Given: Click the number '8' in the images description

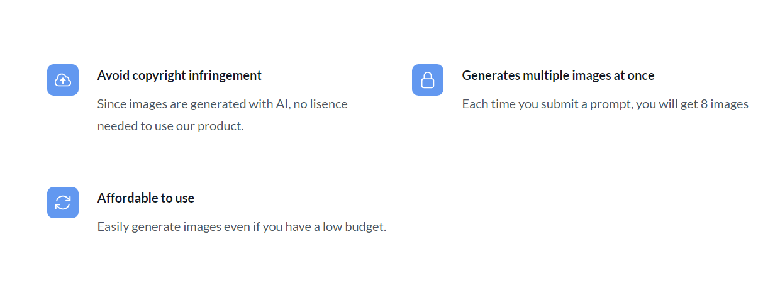Looking at the screenshot, I should click(x=705, y=104).
